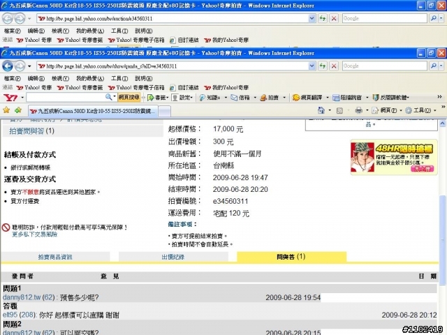Click the 拍賣 auction toolbar icon
This screenshot has height=335, width=447.
click(x=270, y=98)
